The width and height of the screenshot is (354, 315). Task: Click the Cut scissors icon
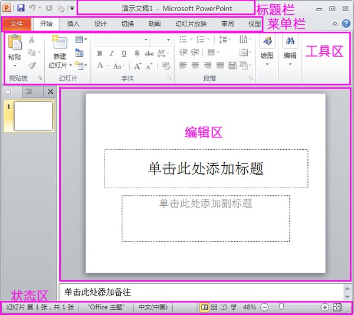pyautogui.click(x=32, y=40)
